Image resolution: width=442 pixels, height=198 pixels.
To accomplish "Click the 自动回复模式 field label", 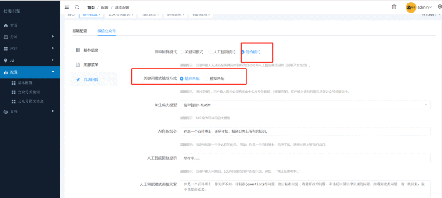I will [x=165, y=52].
